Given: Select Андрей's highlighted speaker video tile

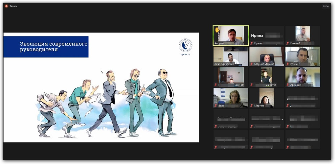Looking at the screenshot, I should click(231, 35).
